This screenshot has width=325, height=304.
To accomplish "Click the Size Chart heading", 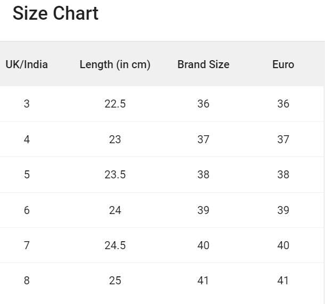I will [x=55, y=13].
